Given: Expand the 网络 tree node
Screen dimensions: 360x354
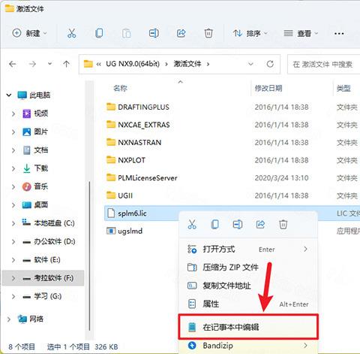Looking at the screenshot, I should tap(9, 319).
